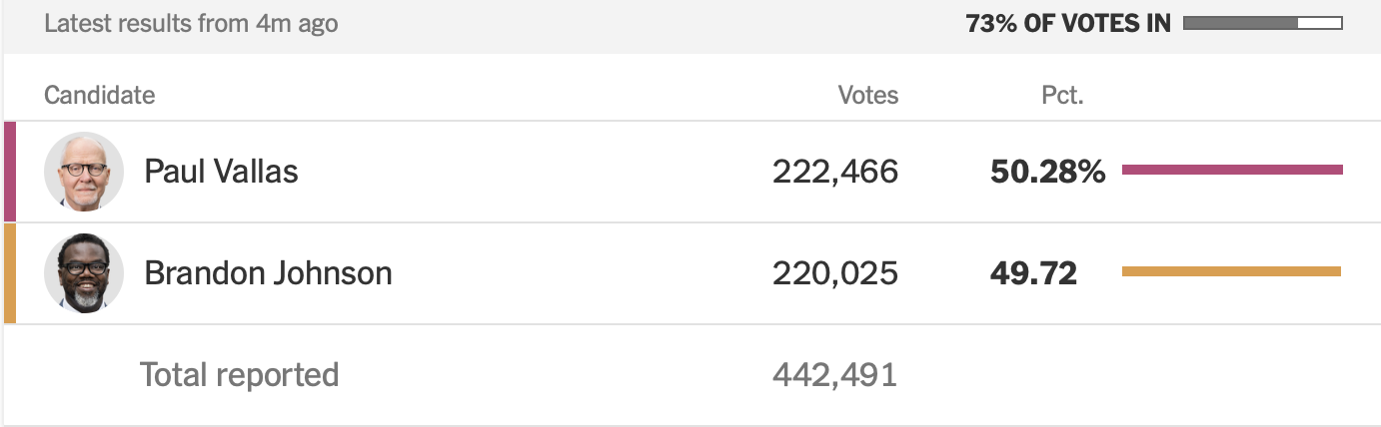This screenshot has height=427, width=1381.
Task: Click the total vote count 442,491
Action: (x=835, y=375)
